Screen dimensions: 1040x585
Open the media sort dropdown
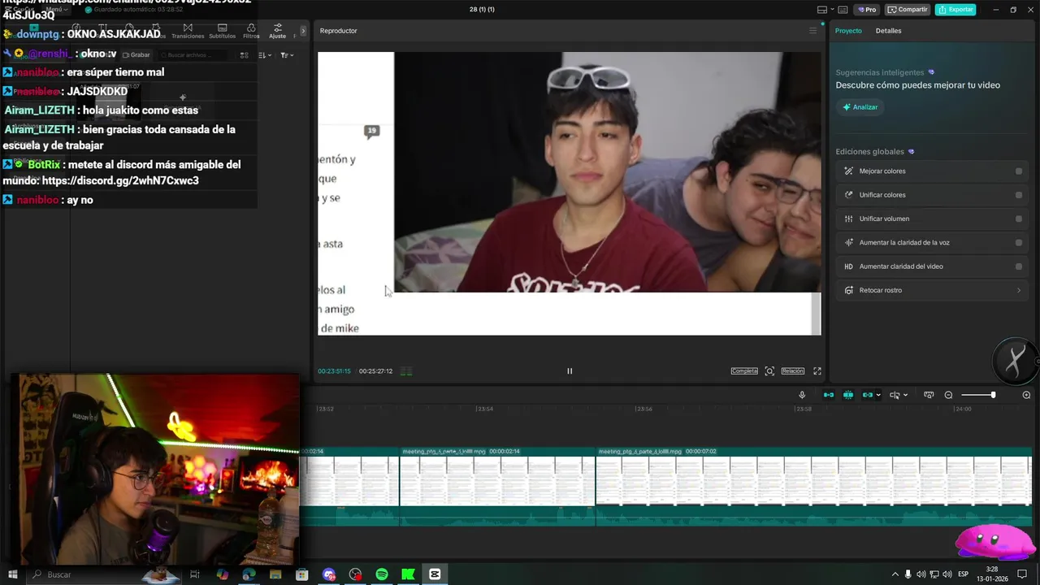[265, 55]
